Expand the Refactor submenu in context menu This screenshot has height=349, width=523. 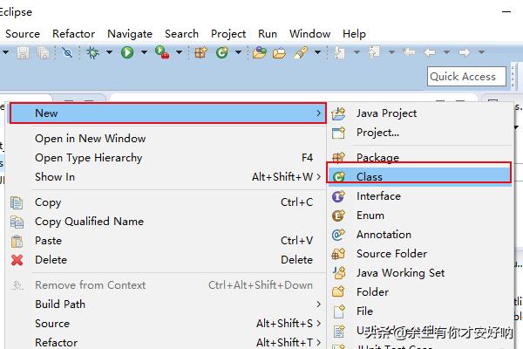pos(166,342)
